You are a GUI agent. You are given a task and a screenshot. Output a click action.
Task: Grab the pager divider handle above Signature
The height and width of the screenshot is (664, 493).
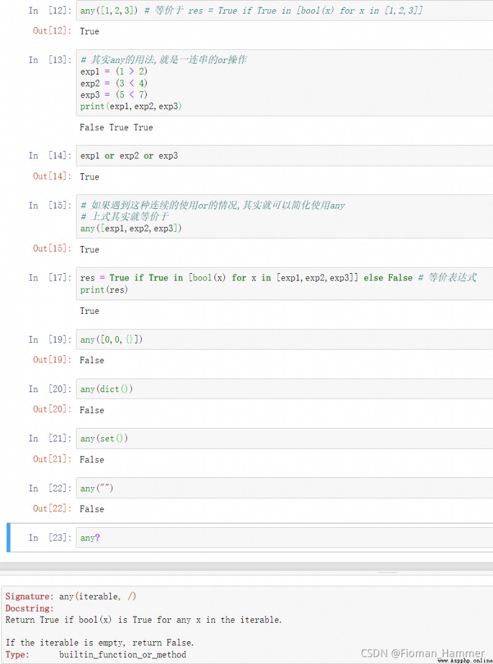pos(388,573)
